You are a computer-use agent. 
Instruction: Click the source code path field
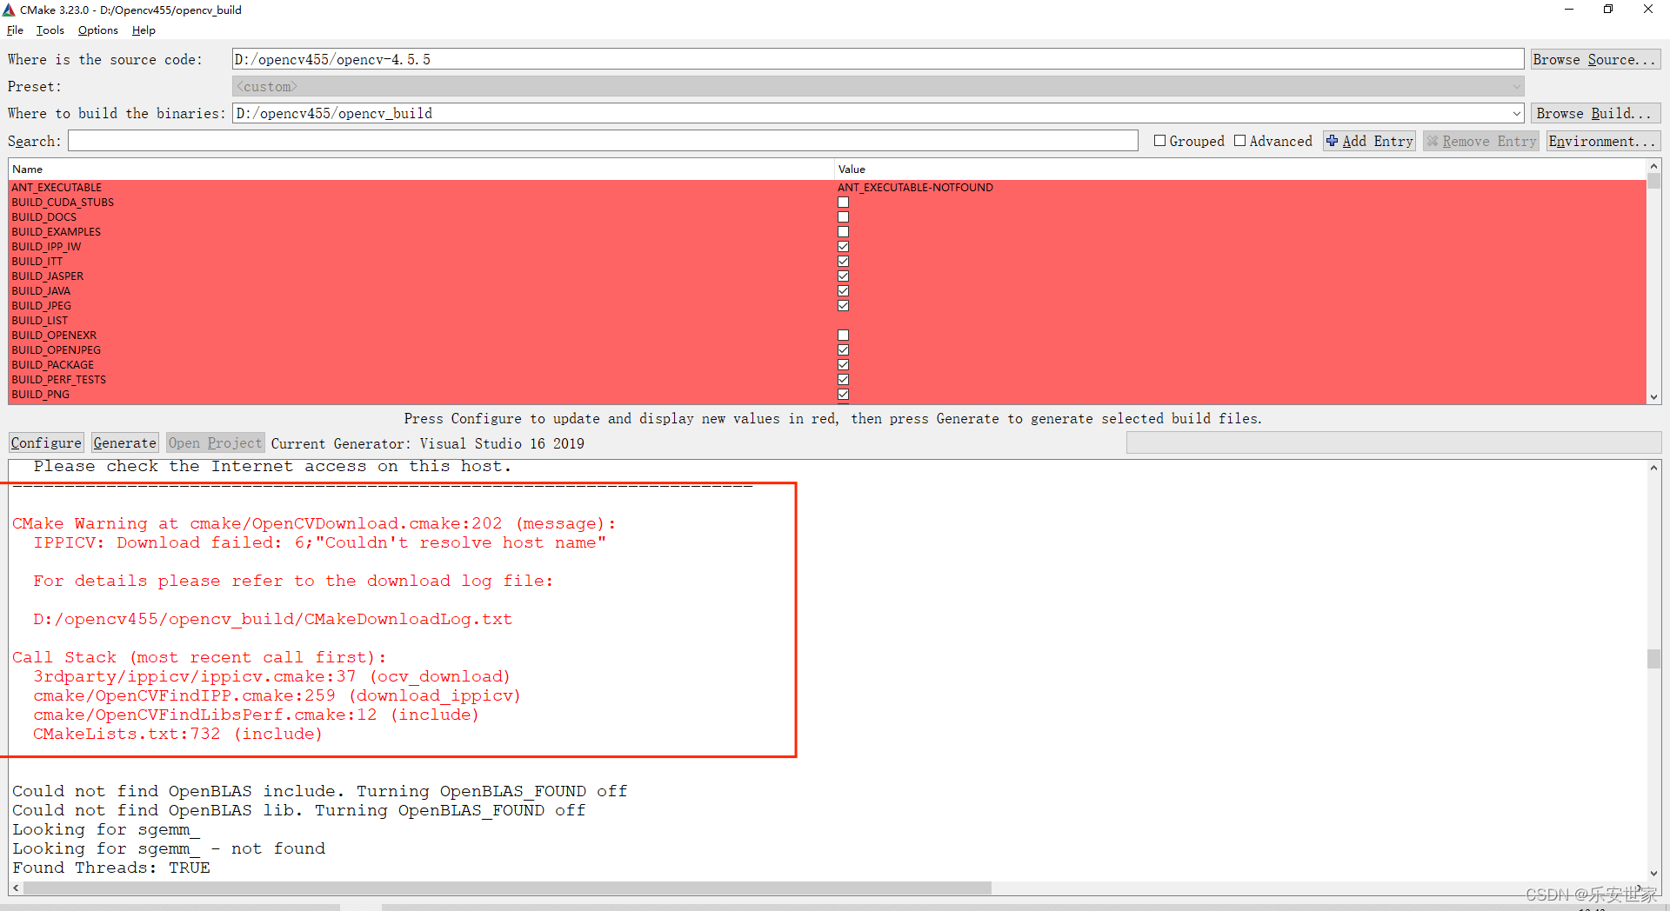pyautogui.click(x=878, y=59)
